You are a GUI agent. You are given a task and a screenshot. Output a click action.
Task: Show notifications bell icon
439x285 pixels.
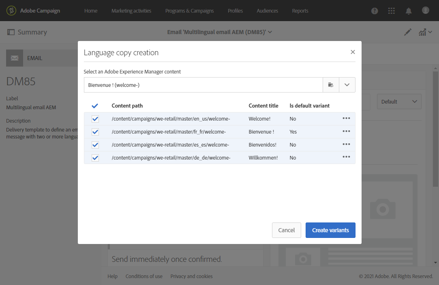tap(409, 11)
